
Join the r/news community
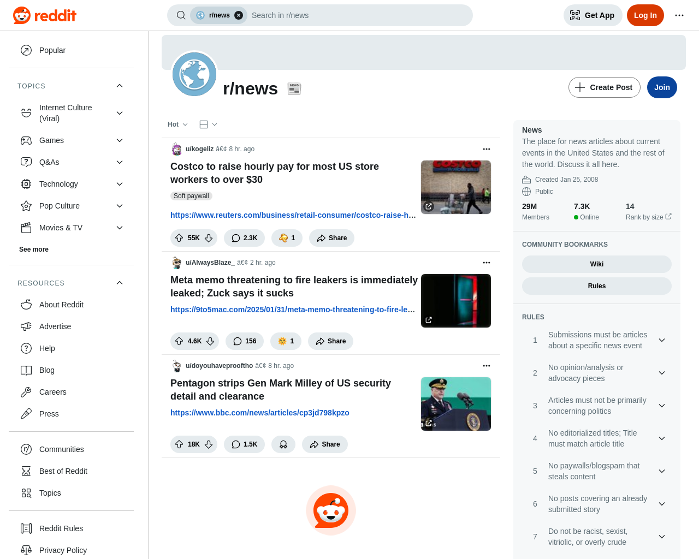point(662,87)
